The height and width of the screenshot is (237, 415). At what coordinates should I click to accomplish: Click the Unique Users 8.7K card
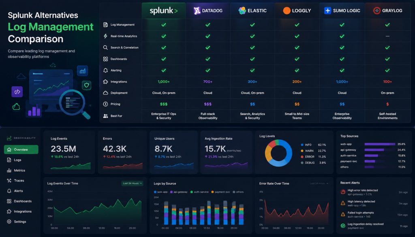coord(173,152)
